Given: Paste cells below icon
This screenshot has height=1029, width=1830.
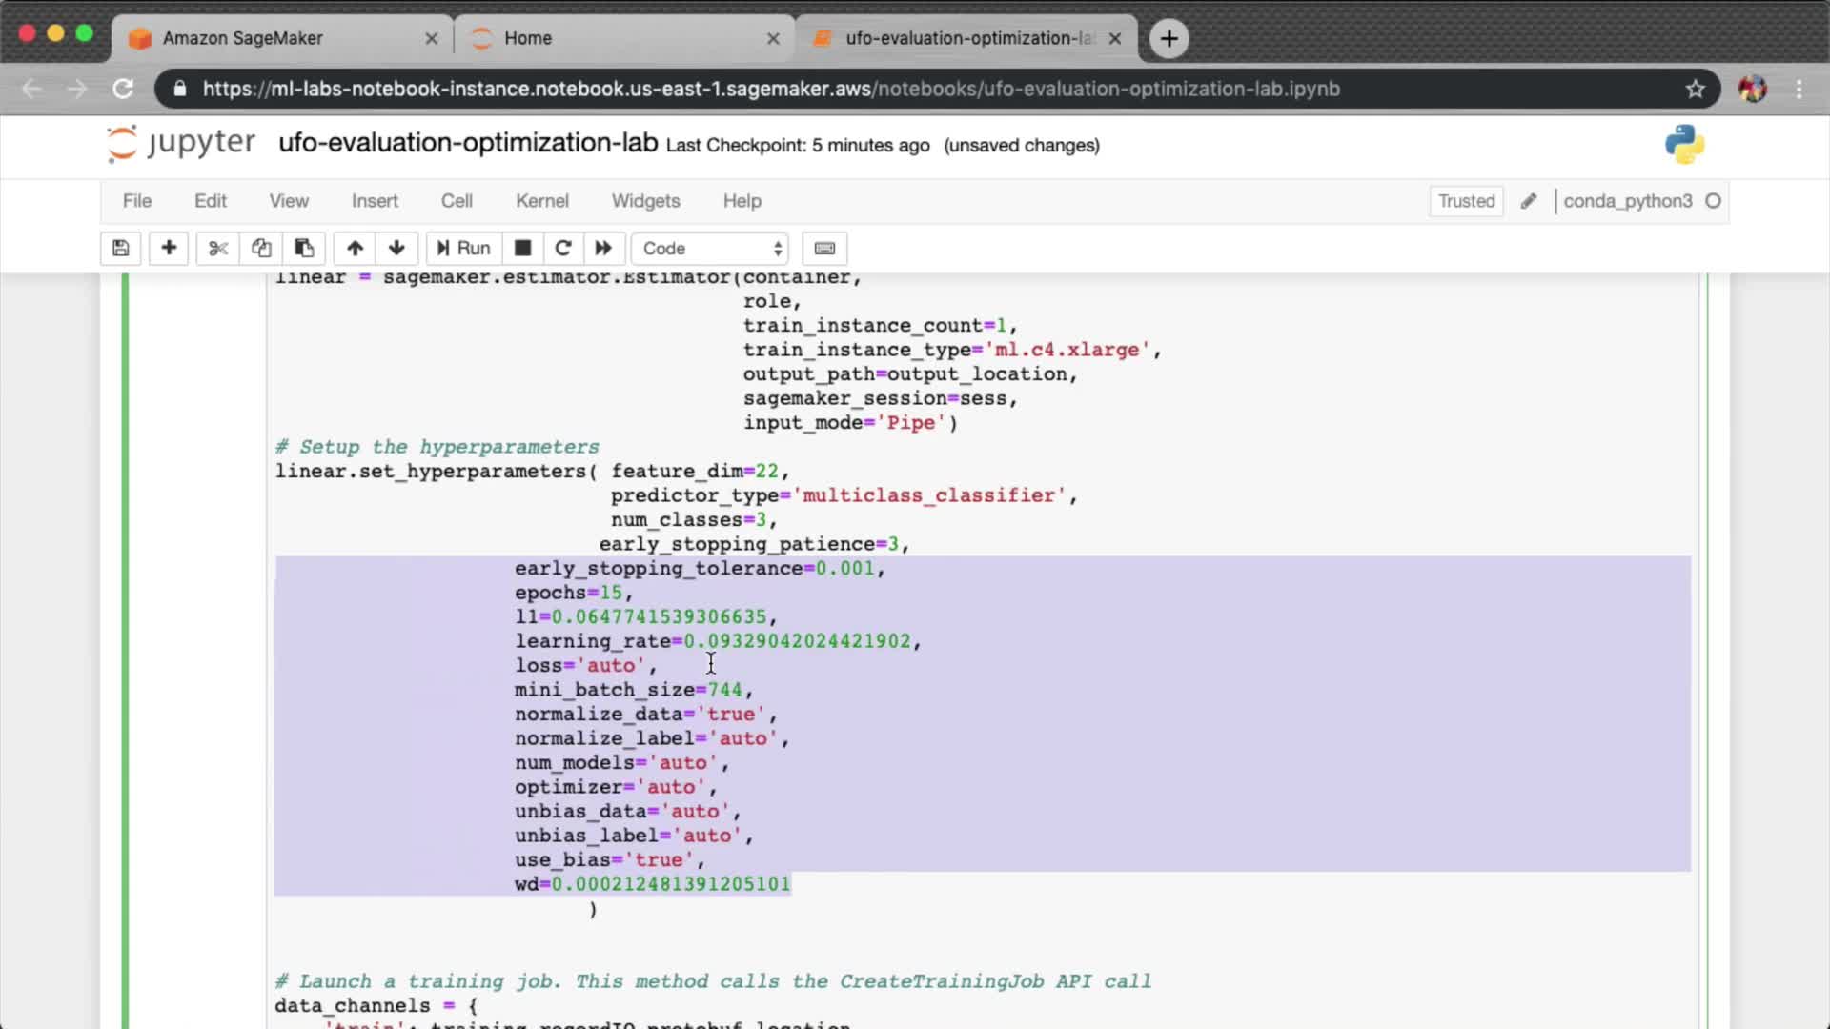Looking at the screenshot, I should [304, 249].
